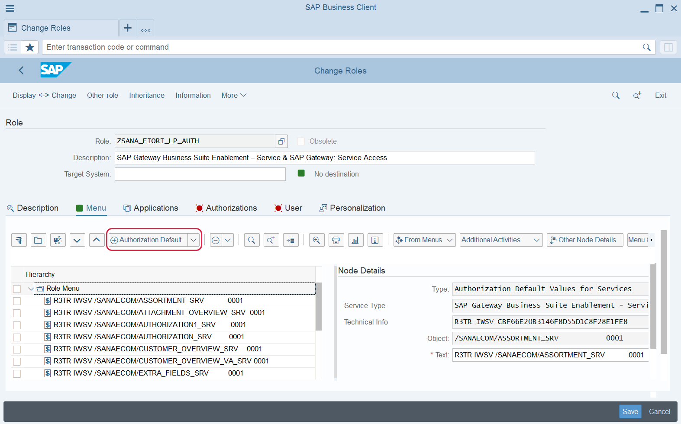The image size is (681, 424).
Task: Click the favorites star icon
Action: click(30, 47)
